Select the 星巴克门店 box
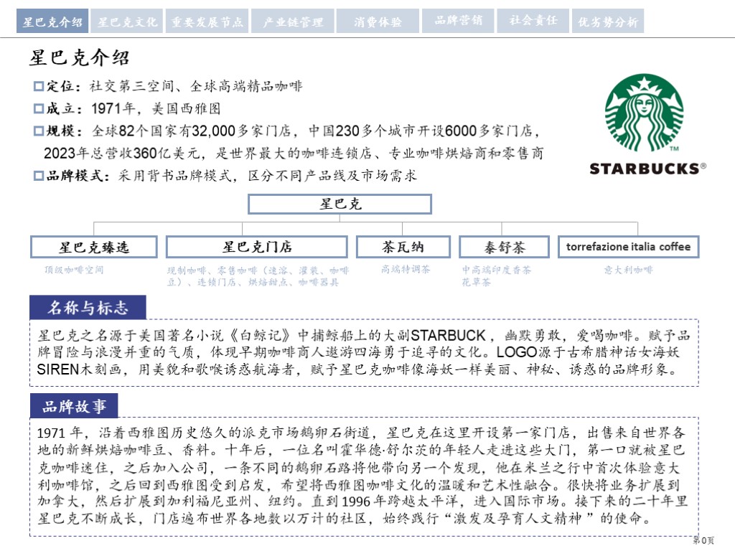This screenshot has width=735, height=551. (257, 247)
